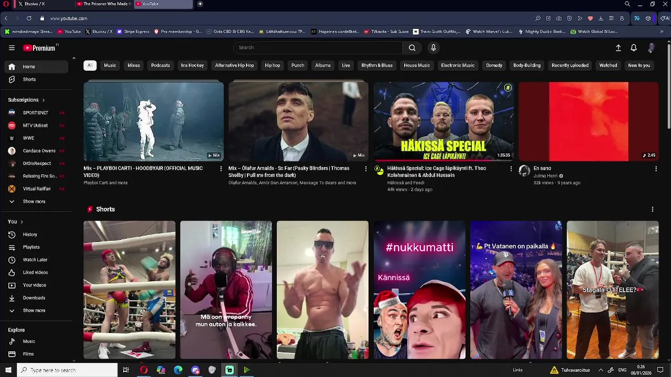The width and height of the screenshot is (671, 377).
Task: Expand the You section heading
Action: tap(15, 222)
